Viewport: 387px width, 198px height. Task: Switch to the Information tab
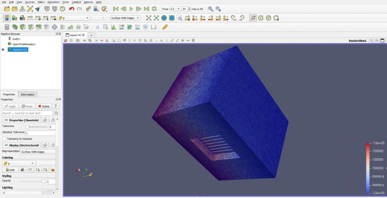(x=28, y=94)
